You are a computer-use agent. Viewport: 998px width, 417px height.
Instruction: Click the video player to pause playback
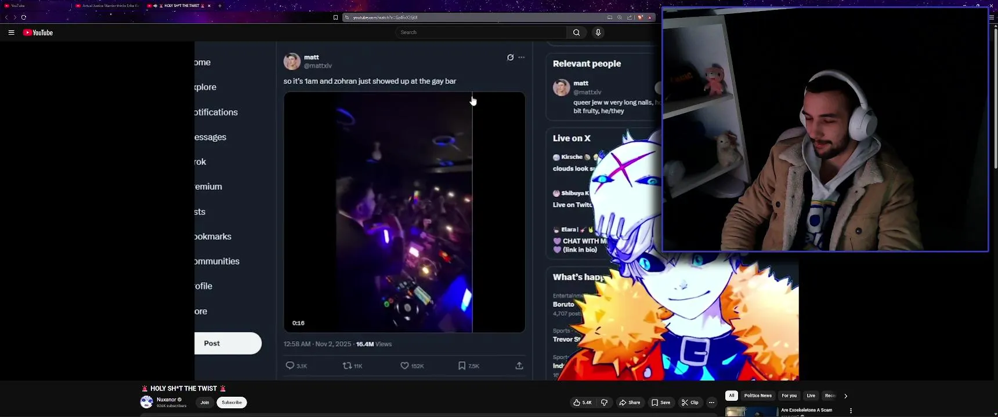point(399,211)
